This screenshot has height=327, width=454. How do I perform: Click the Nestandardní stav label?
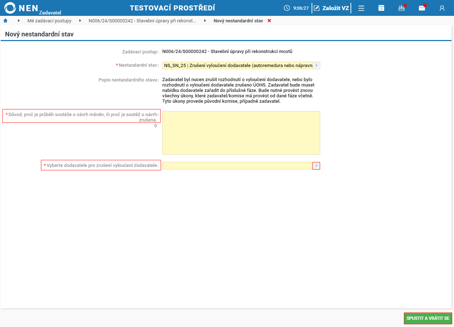(x=137, y=65)
